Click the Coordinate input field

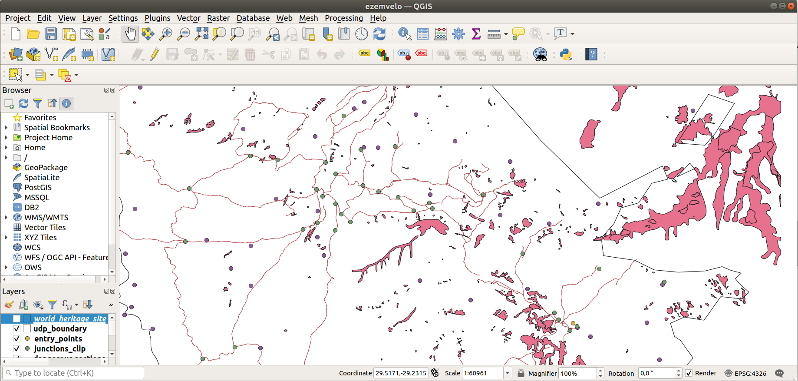point(401,373)
